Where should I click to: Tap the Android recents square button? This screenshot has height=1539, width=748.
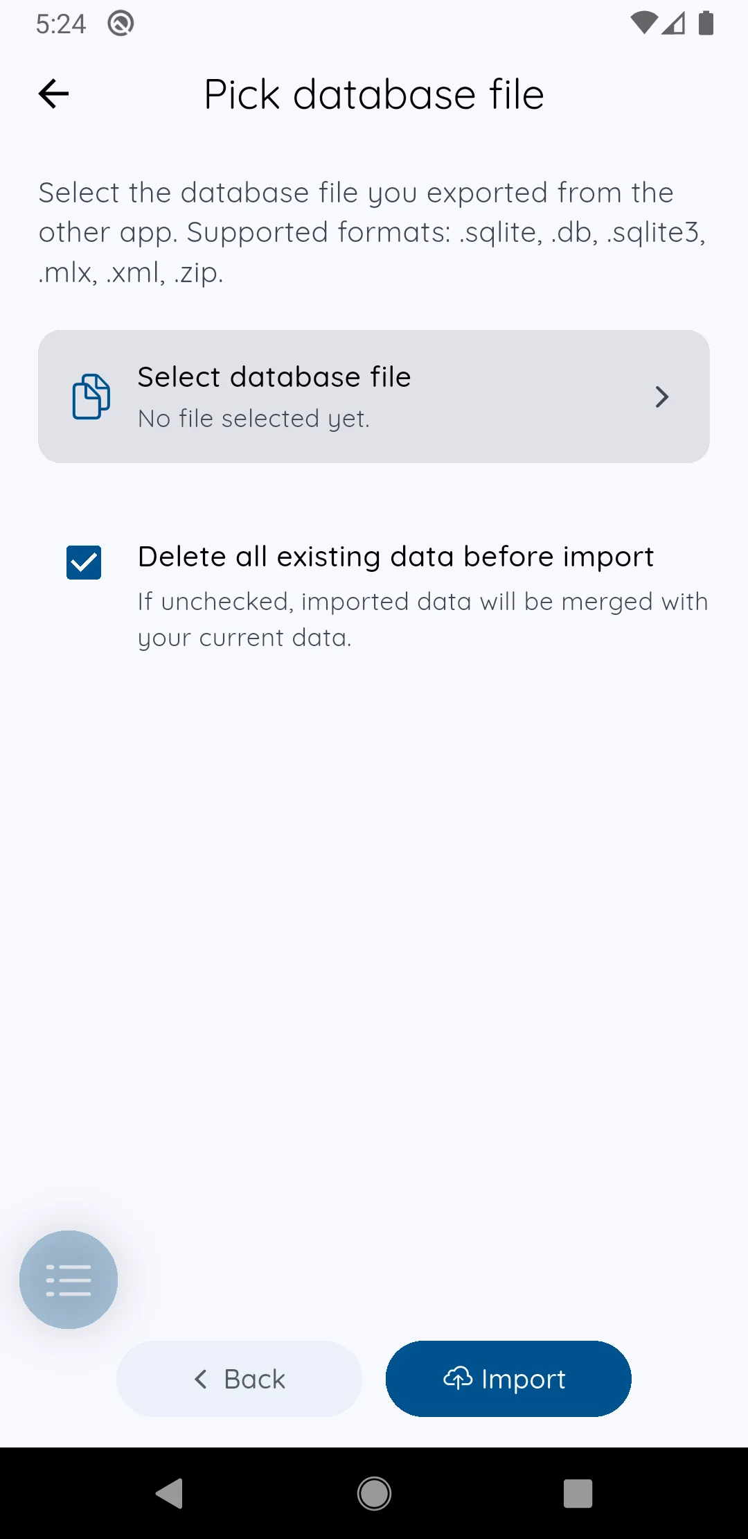[578, 1493]
